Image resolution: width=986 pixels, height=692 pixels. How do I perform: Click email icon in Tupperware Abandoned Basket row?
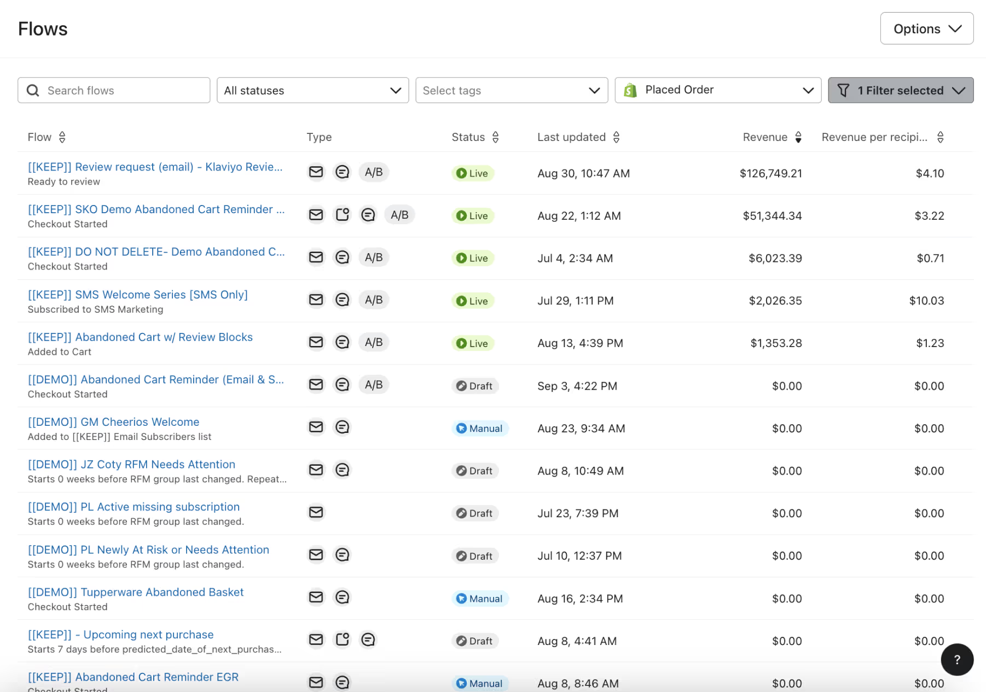coord(316,597)
